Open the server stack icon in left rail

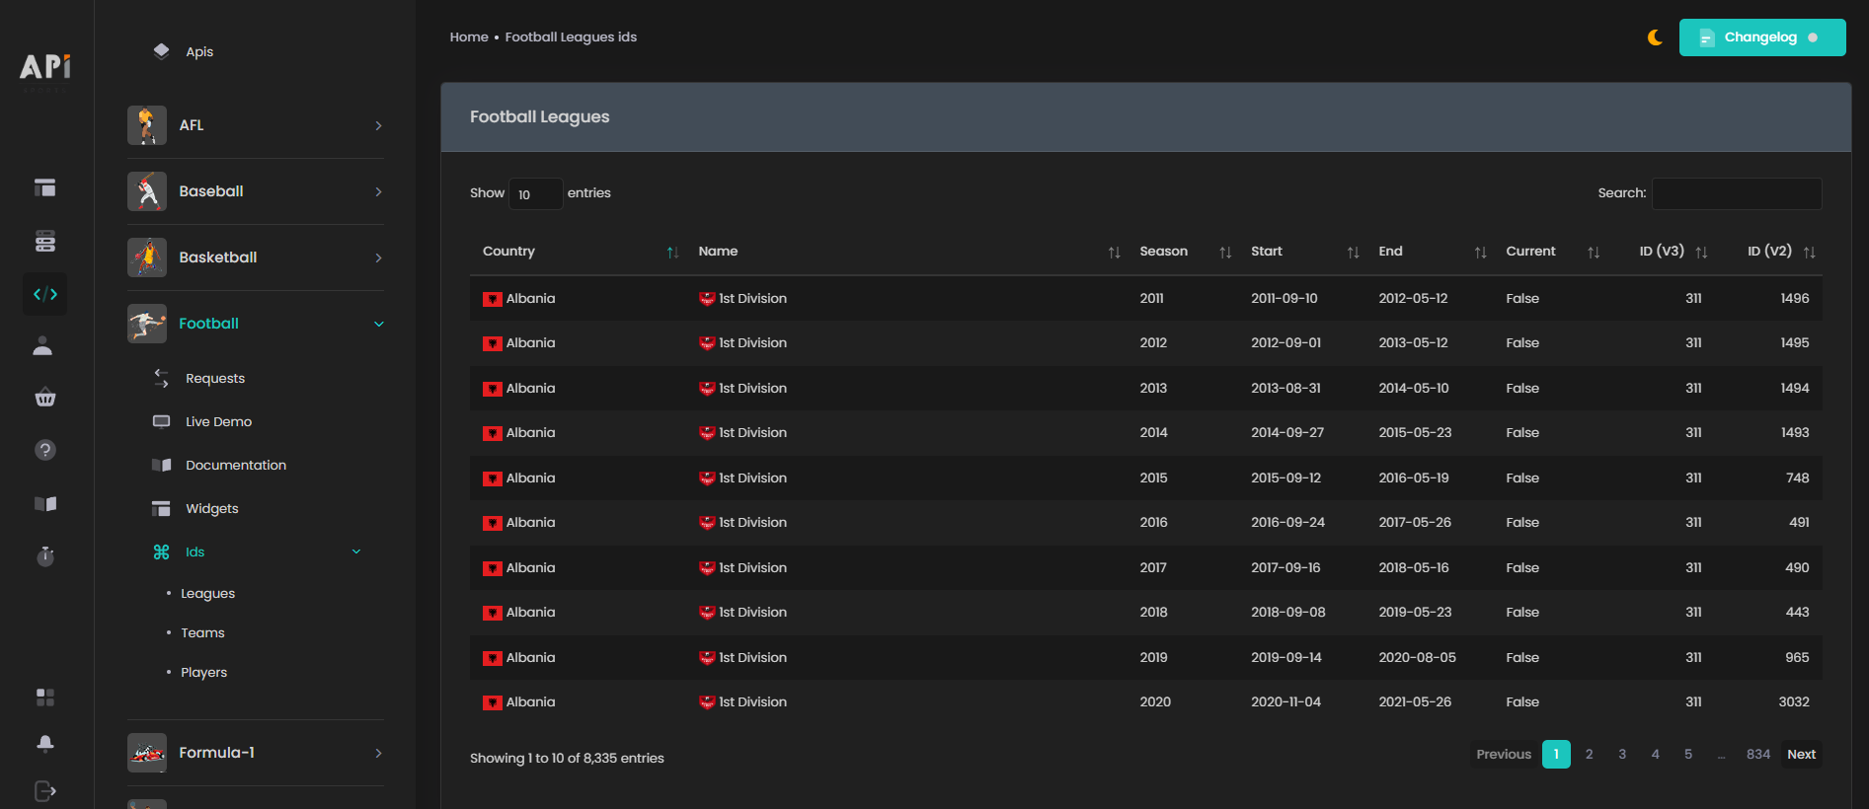click(x=45, y=241)
